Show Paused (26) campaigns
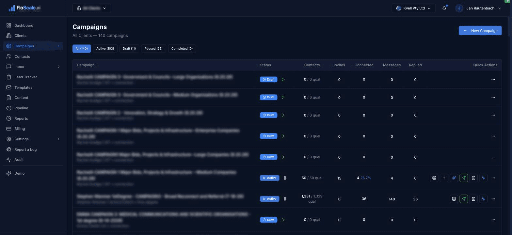The image size is (512, 235). point(153,49)
